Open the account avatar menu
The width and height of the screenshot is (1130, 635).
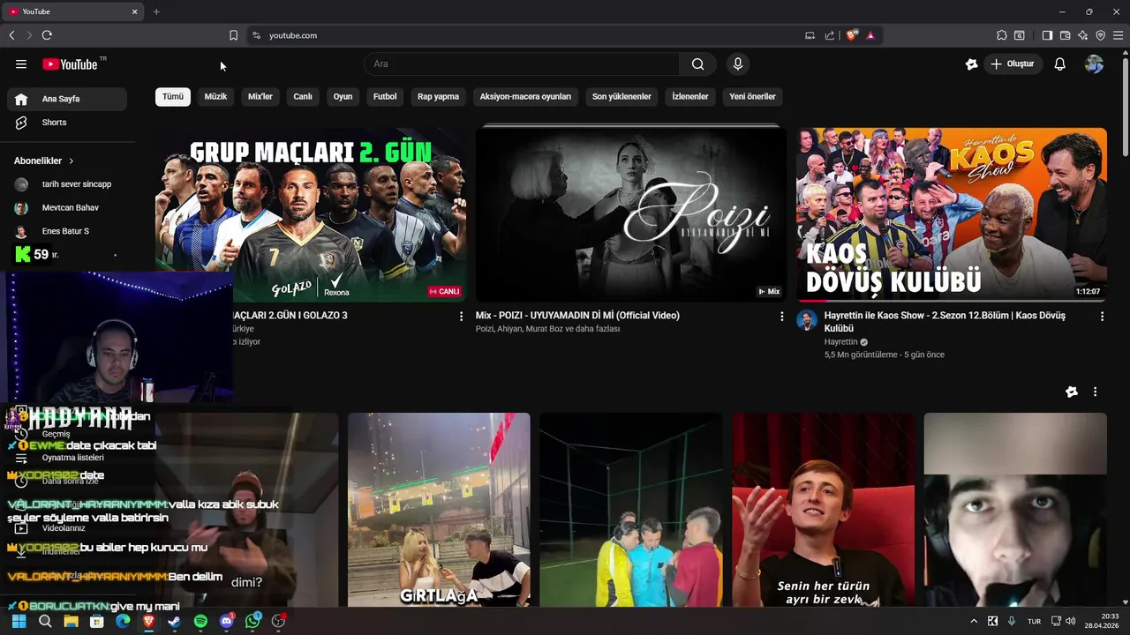click(1094, 63)
